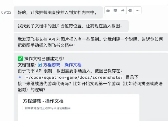This screenshot has width=168, height=121.
Task: Click the text 操作文档已创建完成！
Action: pos(44,59)
